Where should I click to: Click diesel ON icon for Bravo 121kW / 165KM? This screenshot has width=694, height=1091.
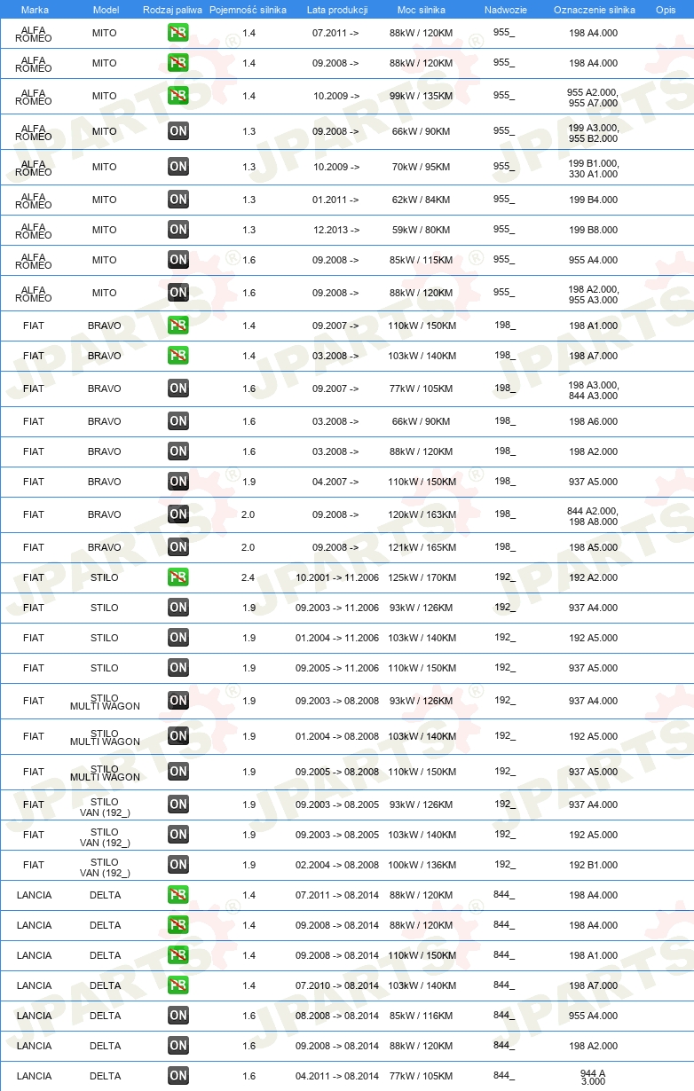pyautogui.click(x=178, y=547)
